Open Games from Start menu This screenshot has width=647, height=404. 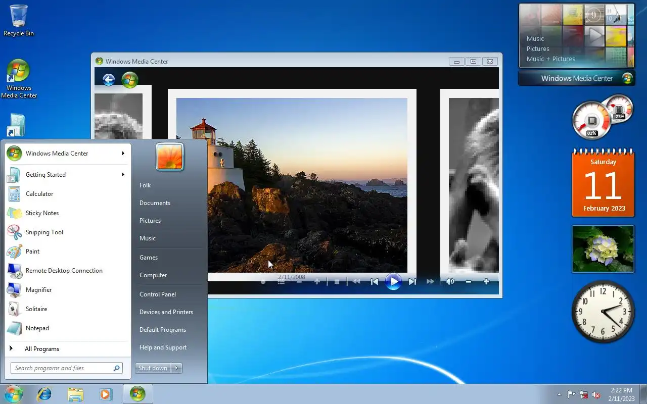coord(149,258)
